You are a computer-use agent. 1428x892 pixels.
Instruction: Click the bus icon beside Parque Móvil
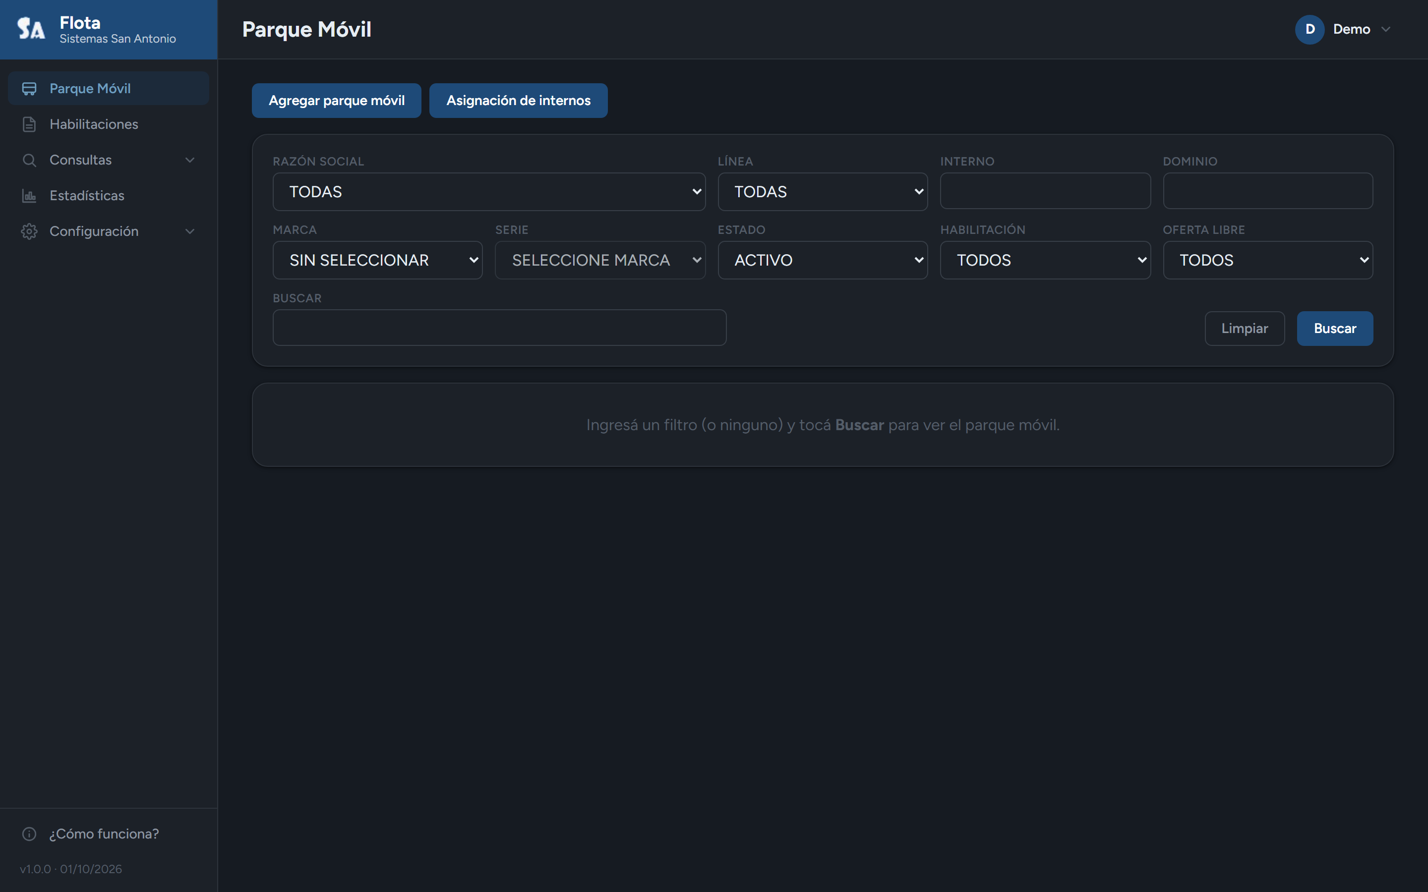pos(29,89)
